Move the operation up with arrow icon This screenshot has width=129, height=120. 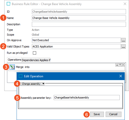tap(120, 65)
